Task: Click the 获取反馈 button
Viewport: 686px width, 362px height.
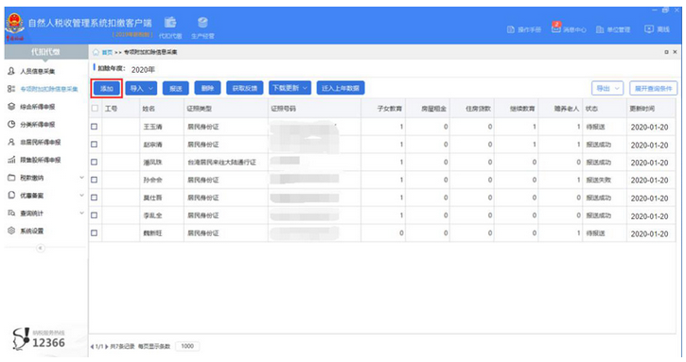Action: pyautogui.click(x=244, y=88)
